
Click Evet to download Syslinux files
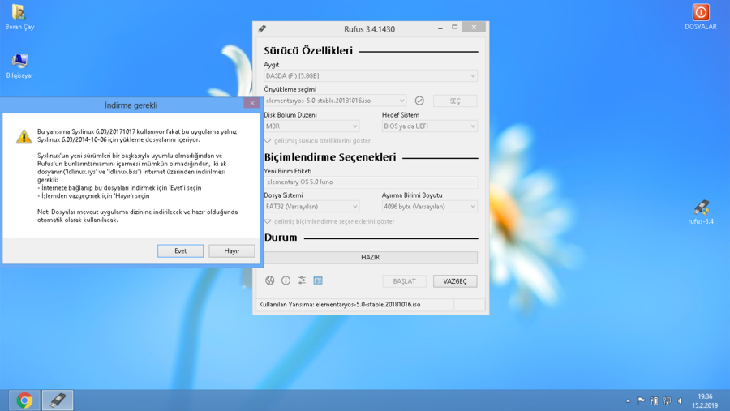click(x=180, y=250)
